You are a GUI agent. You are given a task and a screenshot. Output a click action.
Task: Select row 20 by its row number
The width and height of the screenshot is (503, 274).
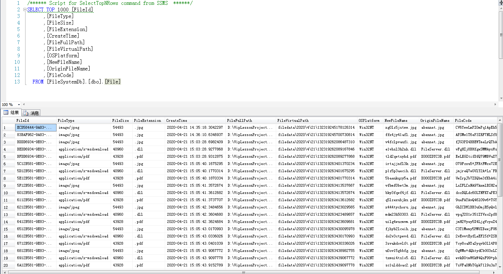[x=9, y=265]
